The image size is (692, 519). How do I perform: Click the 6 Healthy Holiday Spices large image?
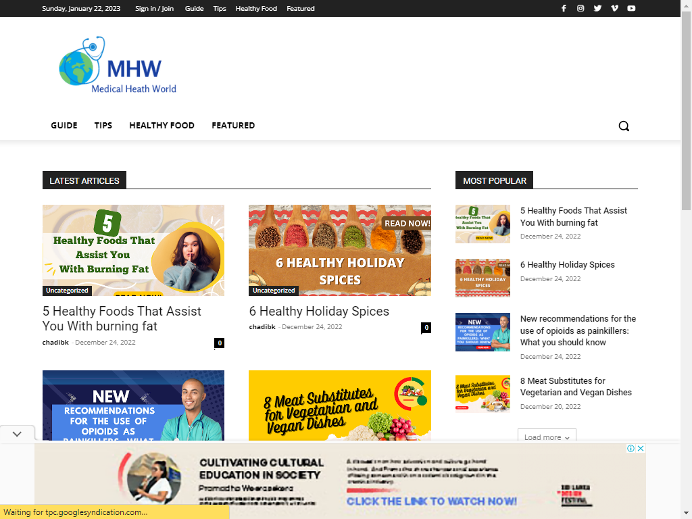coord(340,250)
